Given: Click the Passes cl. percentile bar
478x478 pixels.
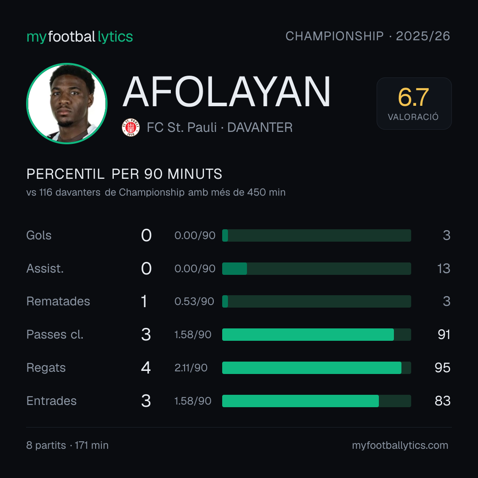Looking at the screenshot, I should click(x=316, y=335).
